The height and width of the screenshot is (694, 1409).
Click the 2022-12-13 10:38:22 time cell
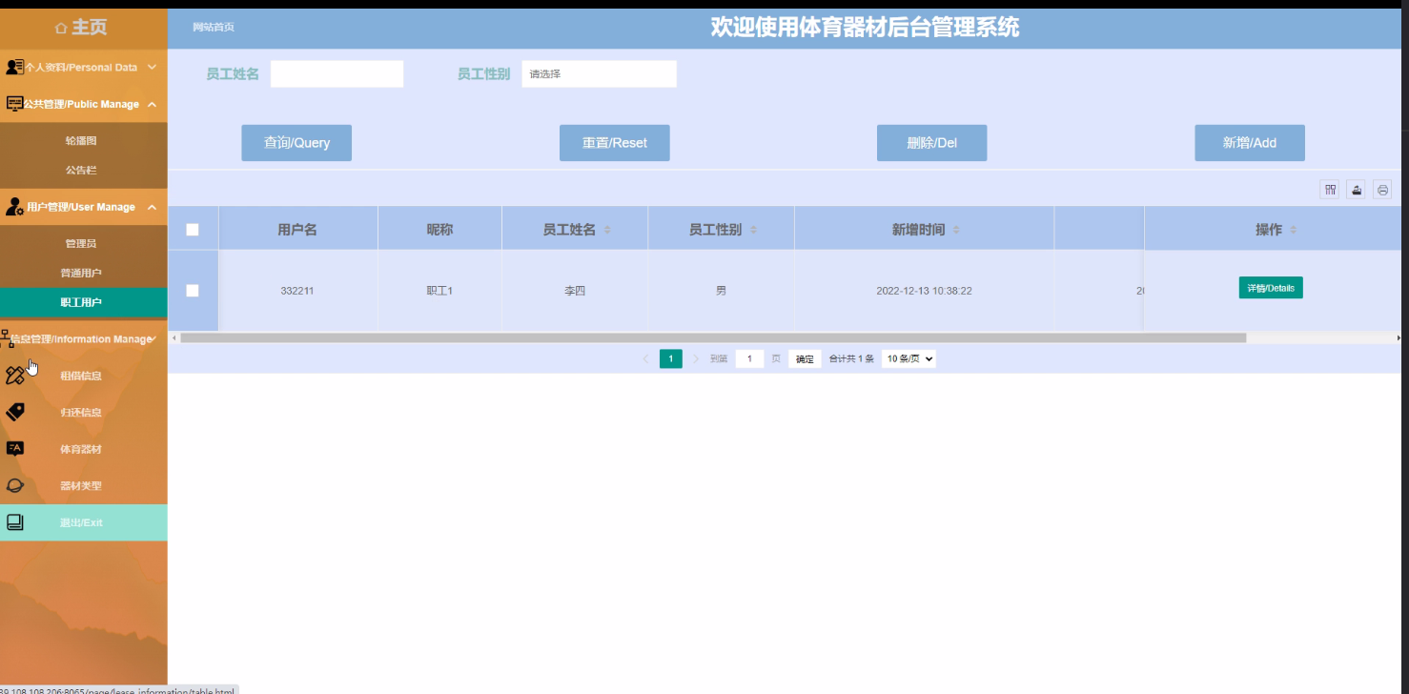pos(924,291)
